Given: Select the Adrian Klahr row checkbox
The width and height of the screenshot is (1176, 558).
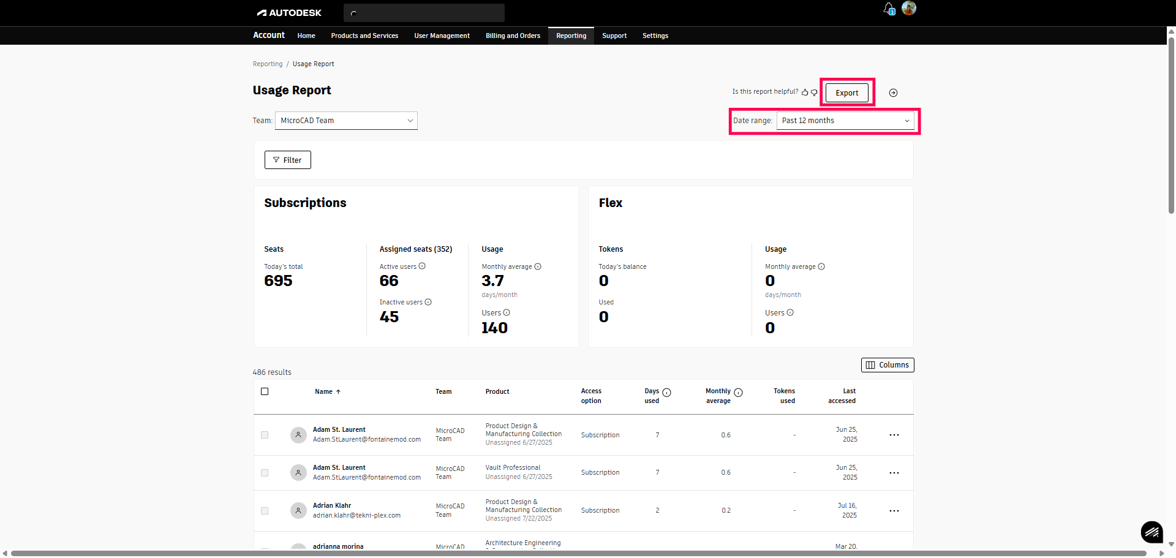Looking at the screenshot, I should tap(265, 511).
